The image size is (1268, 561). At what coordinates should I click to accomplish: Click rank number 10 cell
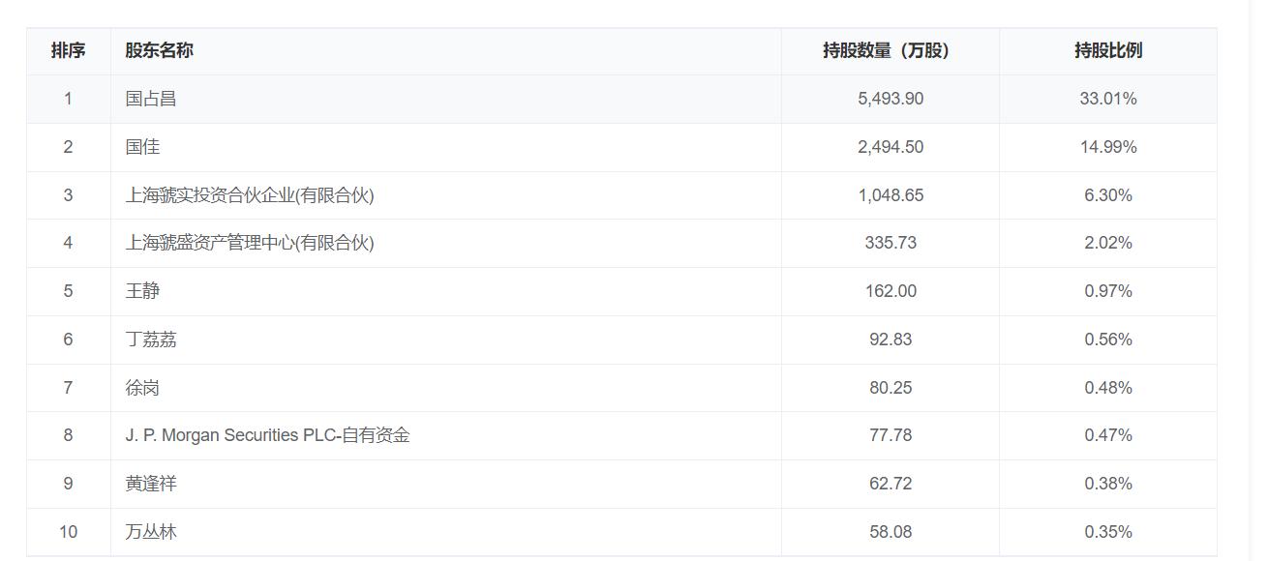pos(68,532)
